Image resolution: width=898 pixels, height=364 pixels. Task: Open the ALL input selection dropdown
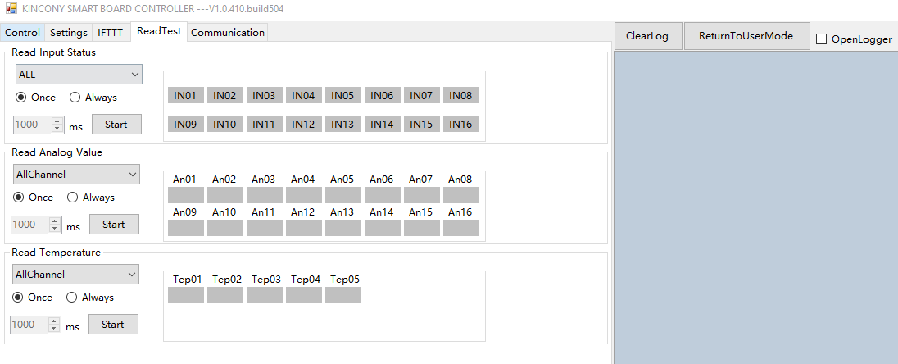(79, 75)
